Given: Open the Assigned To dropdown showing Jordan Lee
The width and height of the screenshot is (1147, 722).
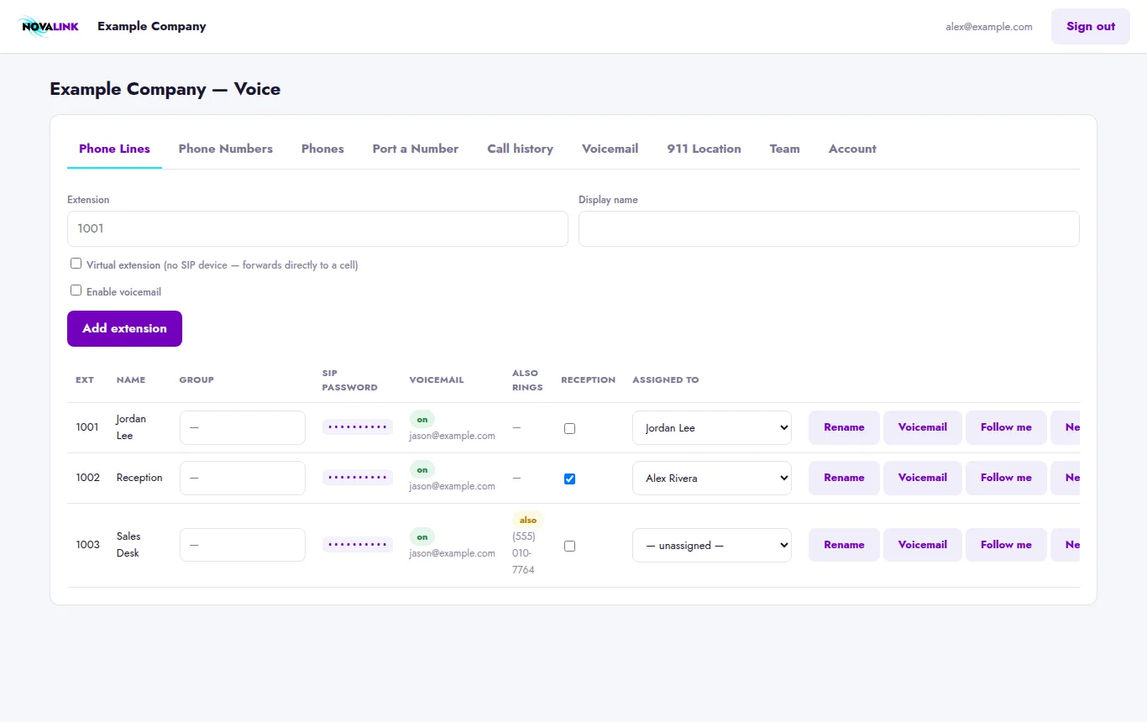Looking at the screenshot, I should 712,427.
